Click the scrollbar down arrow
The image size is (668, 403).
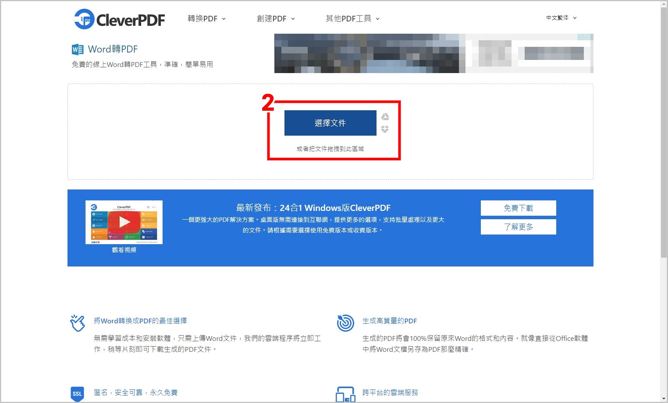tap(664, 399)
